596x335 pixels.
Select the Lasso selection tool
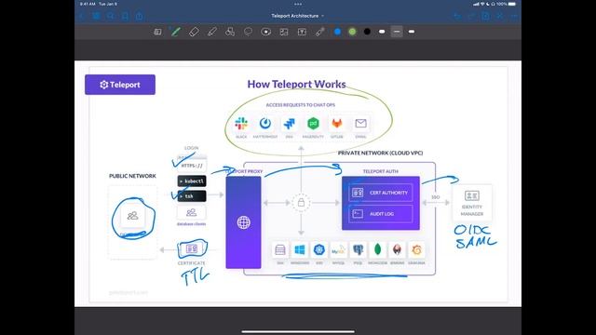coord(248,32)
